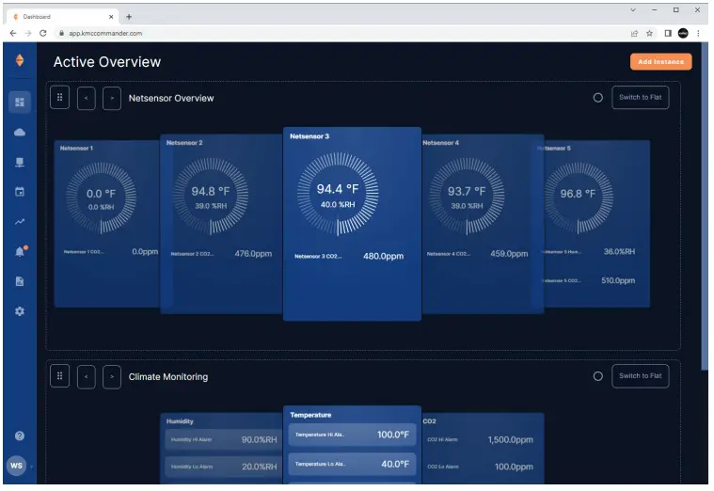
Task: Select the Netsensor 5 card
Action: (x=596, y=224)
